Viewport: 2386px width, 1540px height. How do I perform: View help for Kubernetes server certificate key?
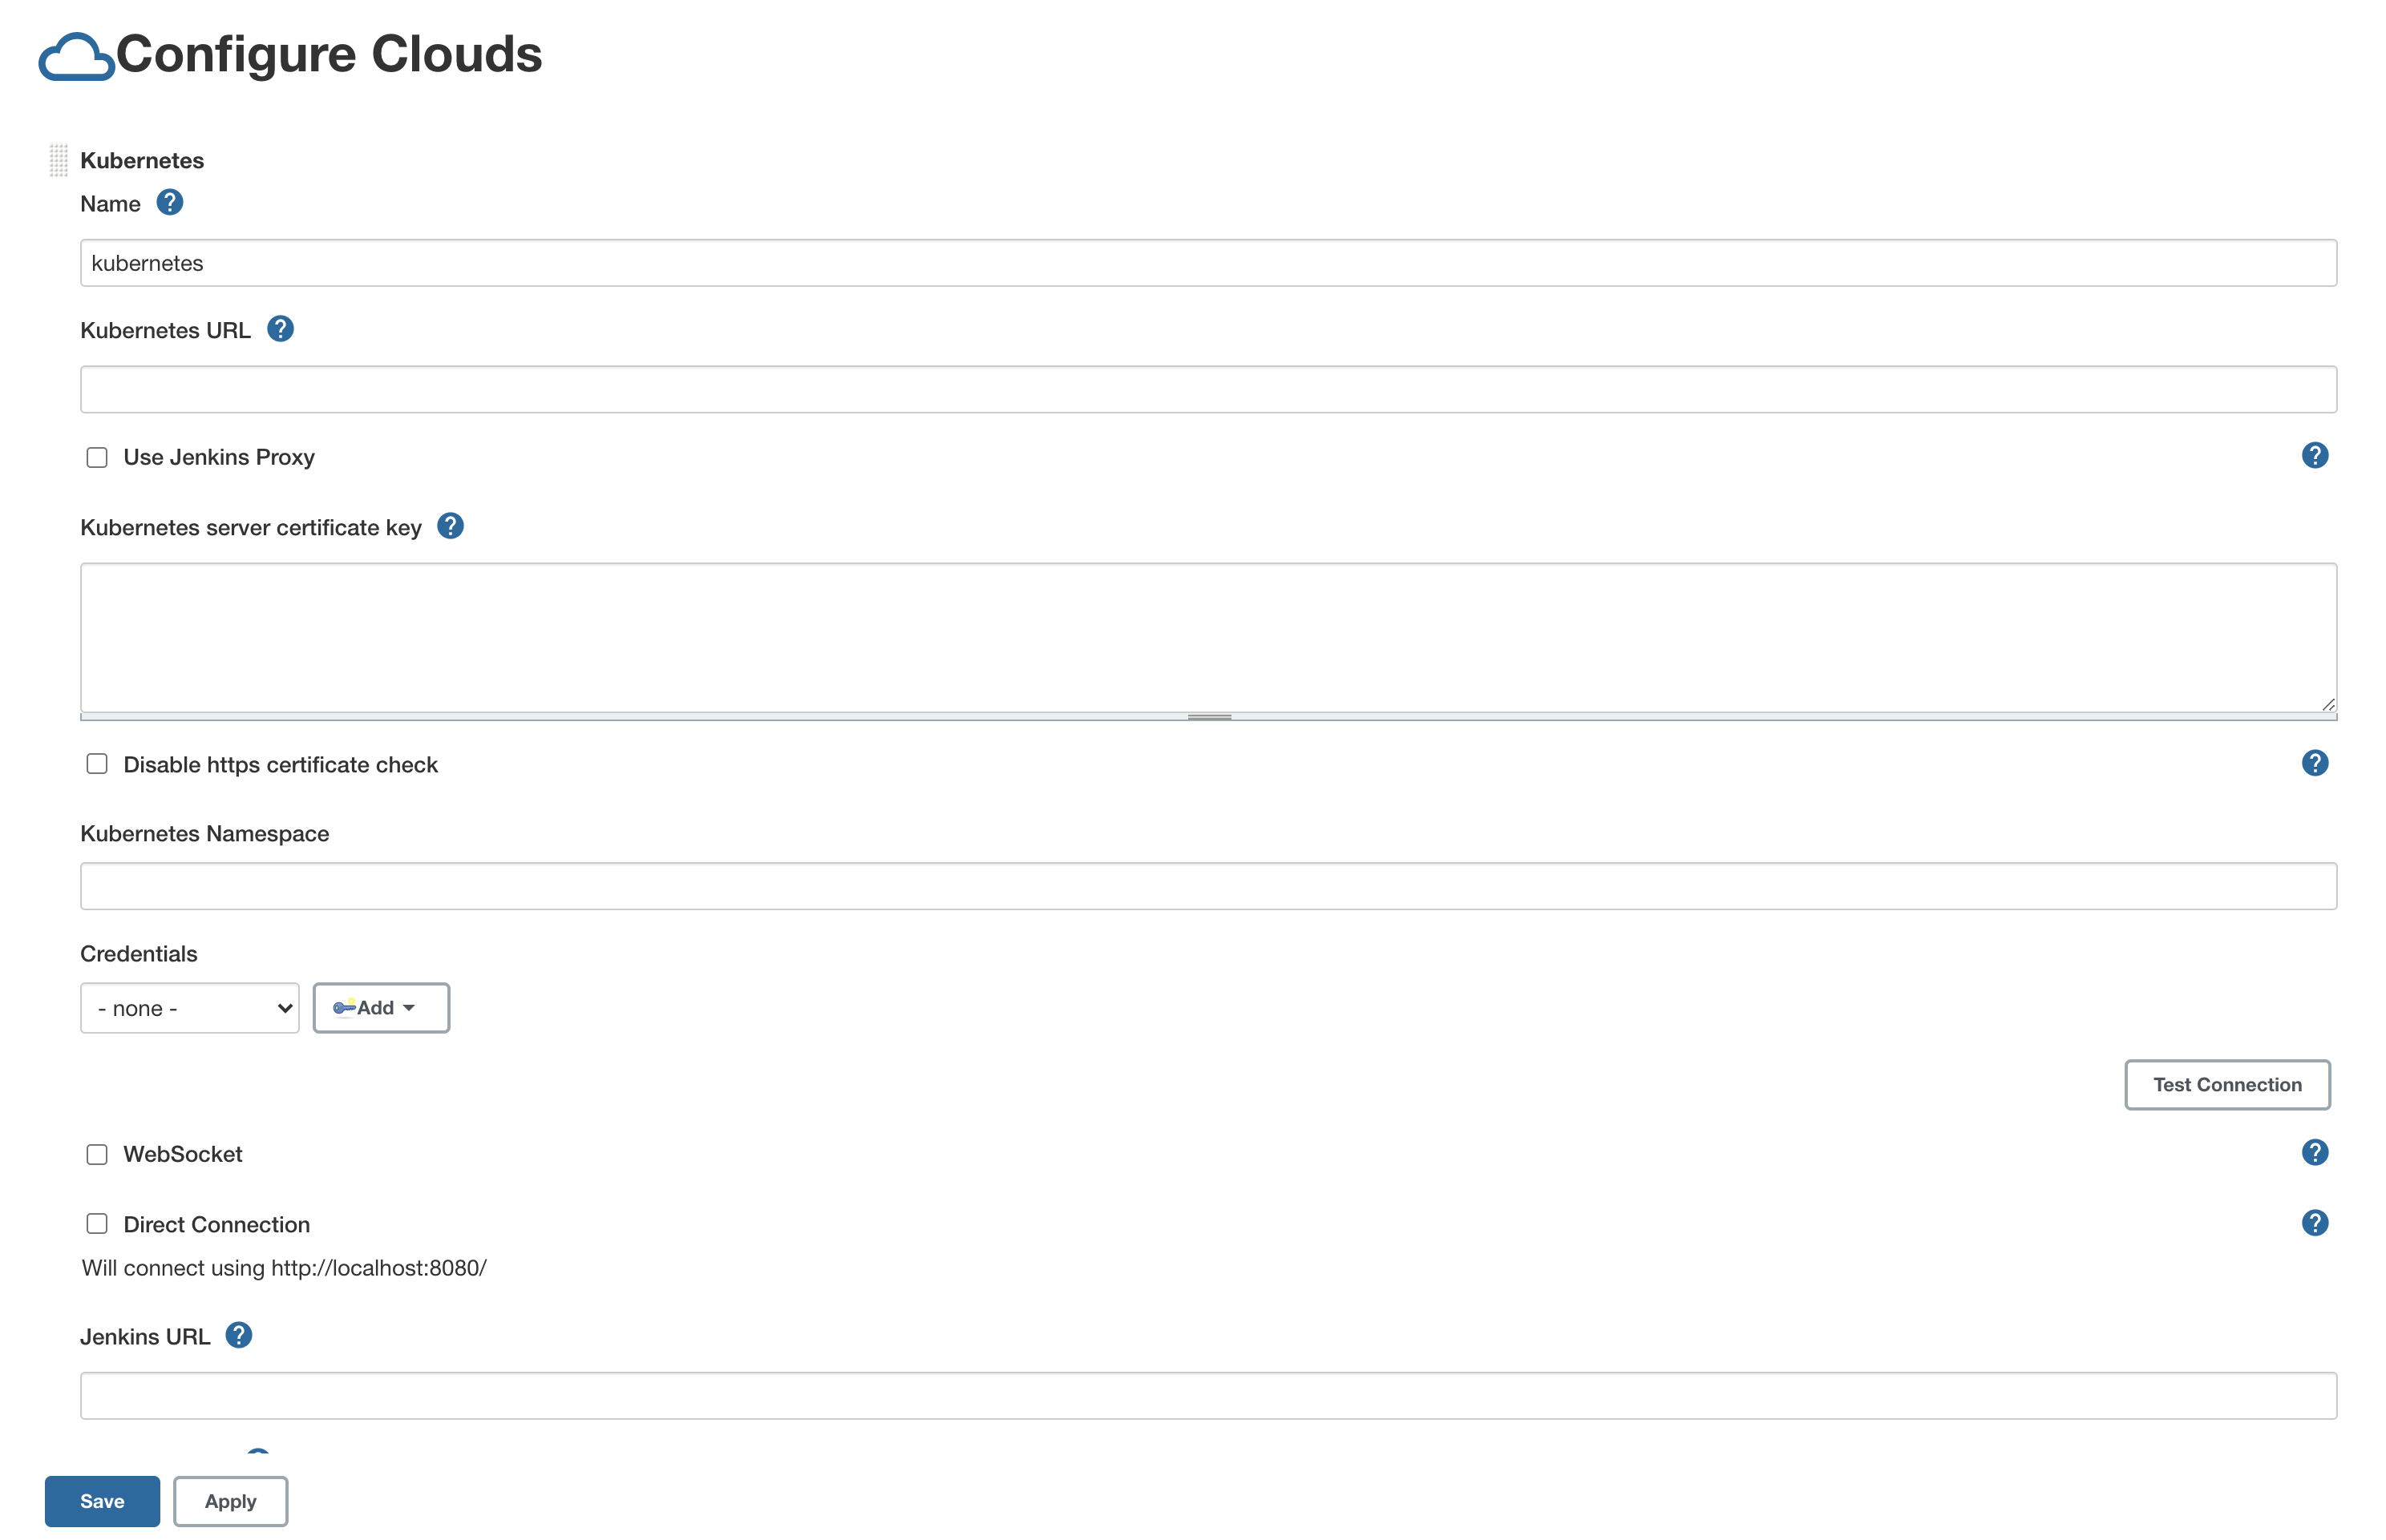coord(451,526)
